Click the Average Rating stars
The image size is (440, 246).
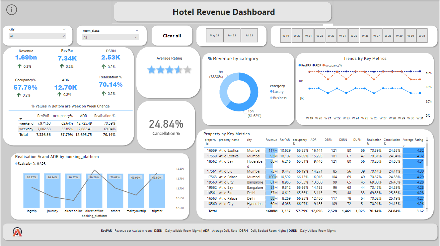click(x=169, y=69)
